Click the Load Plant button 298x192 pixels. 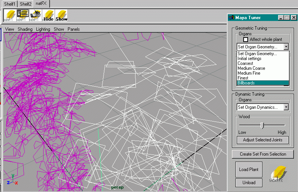[248, 169]
